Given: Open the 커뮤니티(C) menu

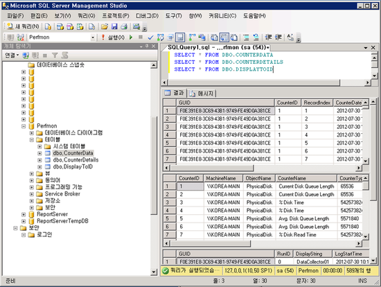Looking at the screenshot, I should pos(222,16).
